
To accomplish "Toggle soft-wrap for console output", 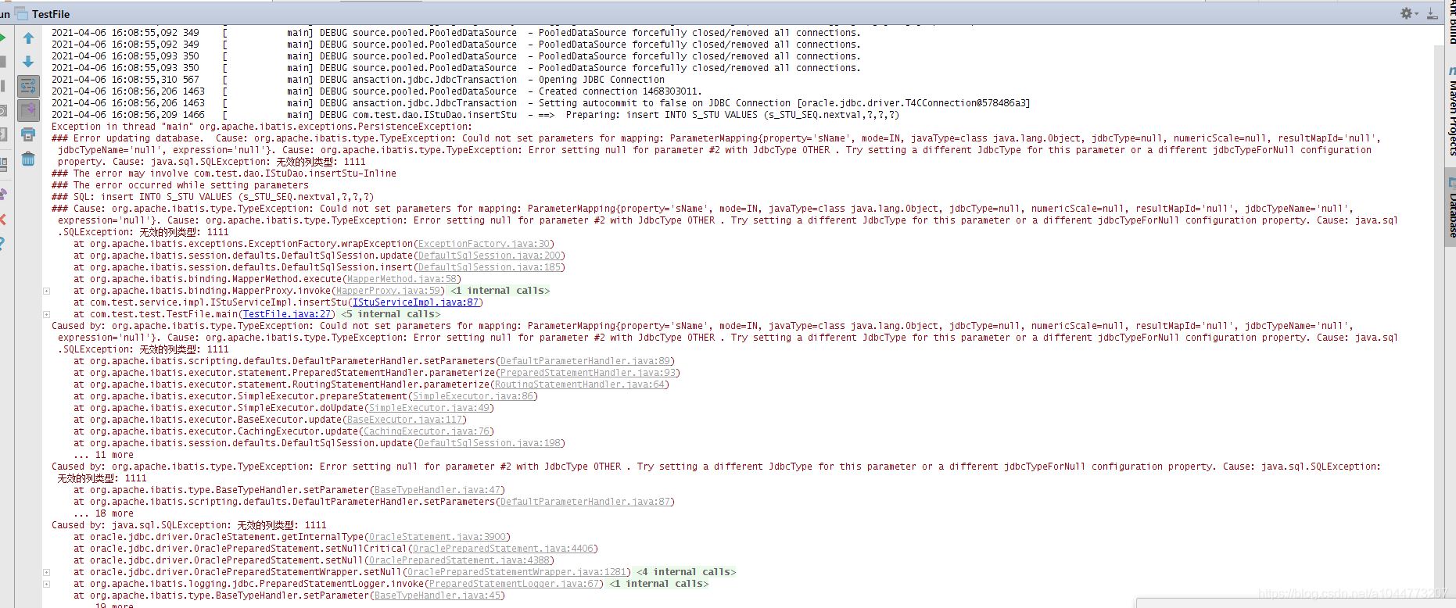I will tap(28, 85).
